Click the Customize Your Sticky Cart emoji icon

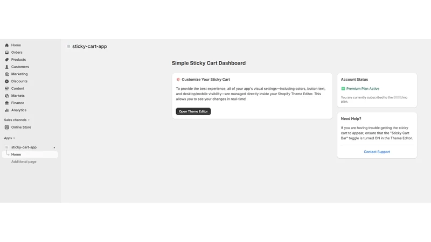coord(178,80)
